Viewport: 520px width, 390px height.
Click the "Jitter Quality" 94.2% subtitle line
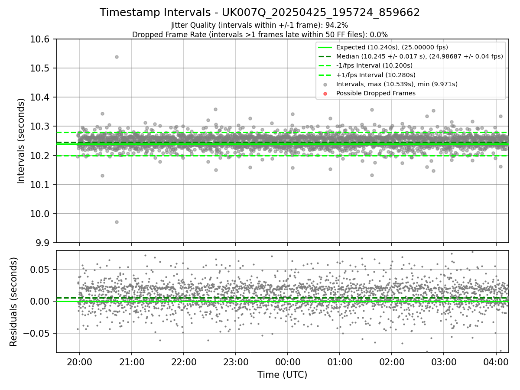[x=260, y=26]
